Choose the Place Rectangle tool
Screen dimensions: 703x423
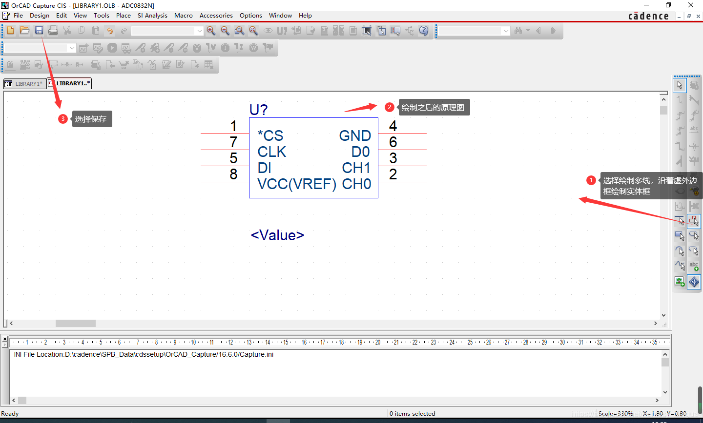pyautogui.click(x=680, y=236)
